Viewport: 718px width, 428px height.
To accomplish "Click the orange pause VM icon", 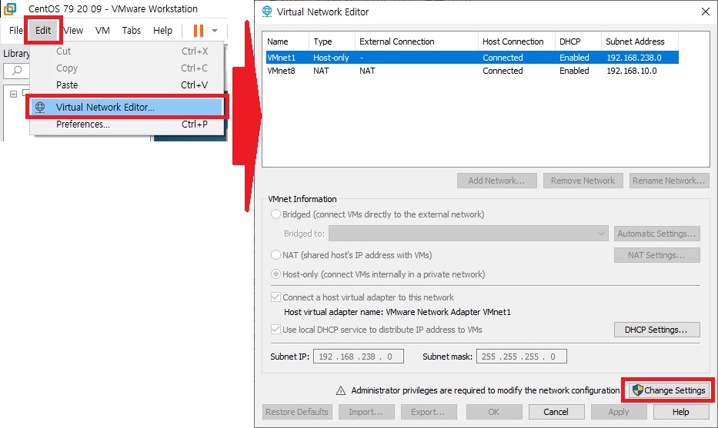I will coord(199,31).
